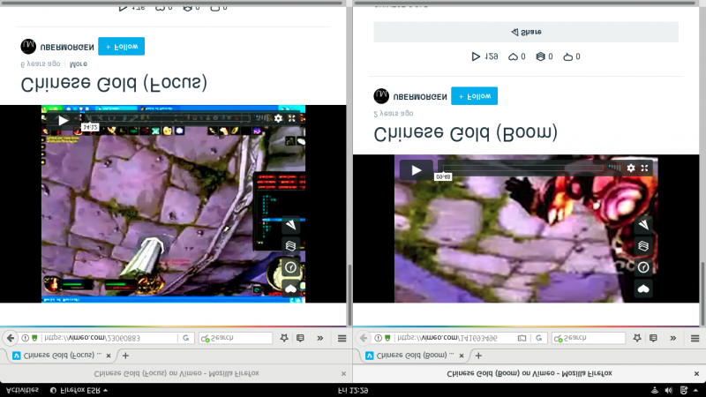Click the Search field in Focus window
The width and height of the screenshot is (706, 397).
236,338
